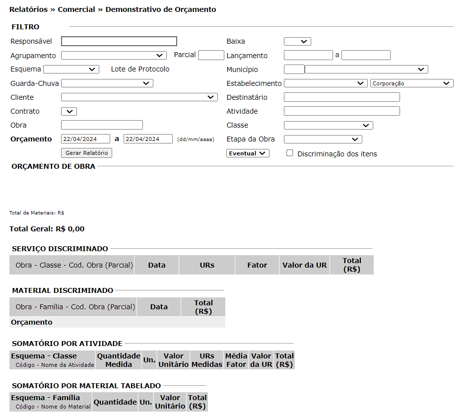This screenshot has height=419, width=470.
Task: Open the Contrato dropdown
Action: [69, 111]
